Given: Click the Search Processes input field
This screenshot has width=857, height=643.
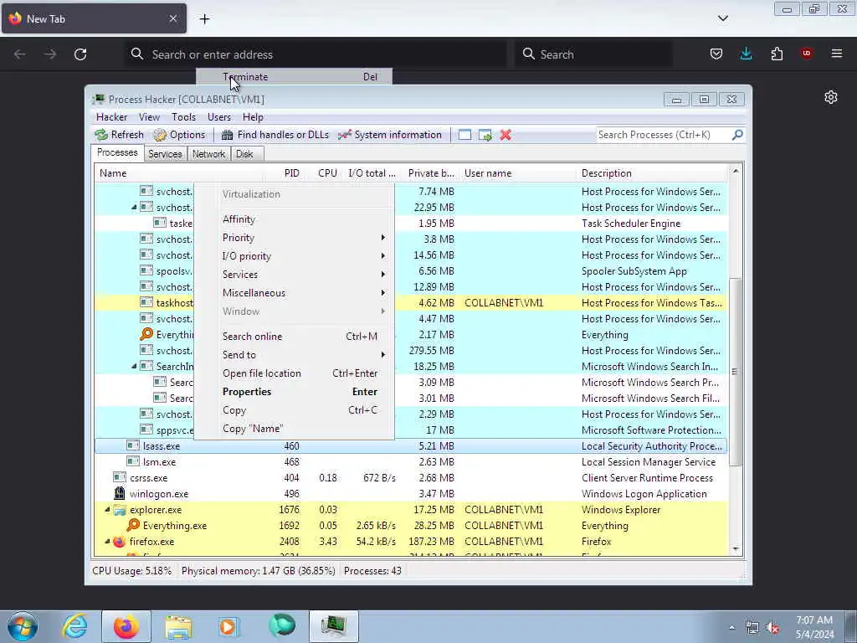Looking at the screenshot, I should pos(664,135).
